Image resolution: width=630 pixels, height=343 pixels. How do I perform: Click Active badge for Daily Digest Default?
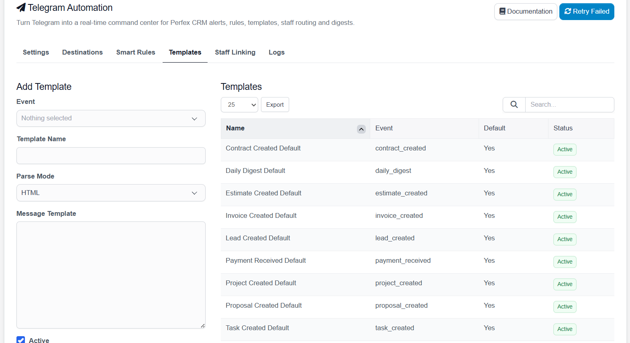click(x=565, y=172)
